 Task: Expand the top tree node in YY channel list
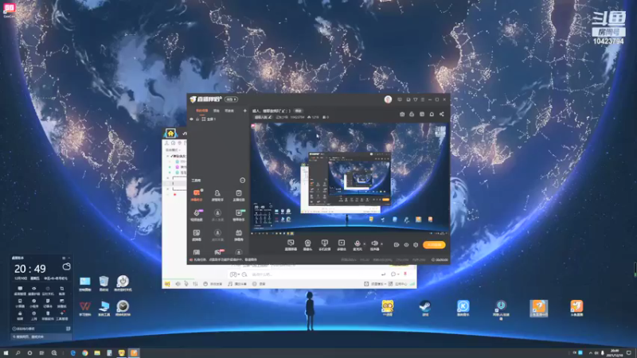pos(168,156)
